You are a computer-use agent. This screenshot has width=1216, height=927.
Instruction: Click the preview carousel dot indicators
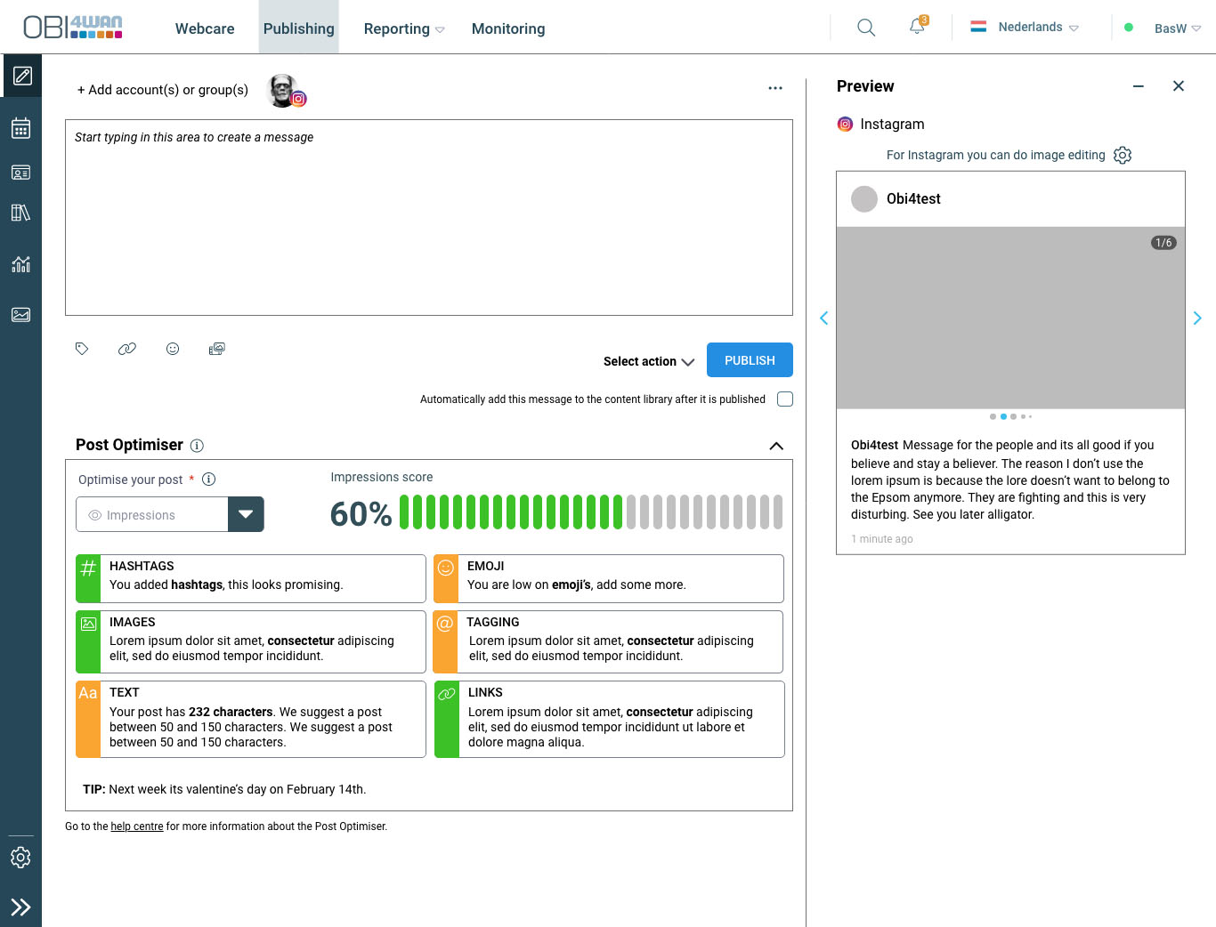(x=1010, y=416)
